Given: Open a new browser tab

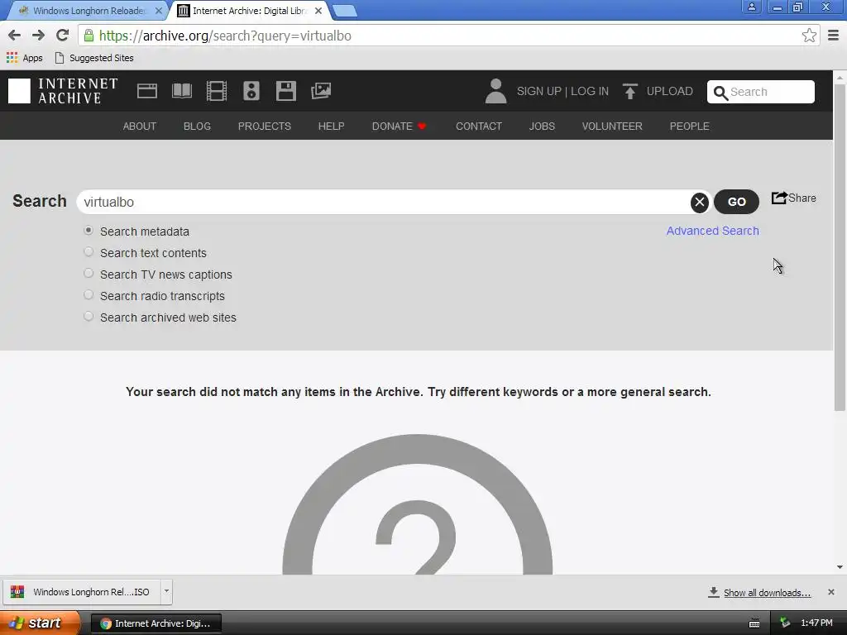Looking at the screenshot, I should pos(344,11).
